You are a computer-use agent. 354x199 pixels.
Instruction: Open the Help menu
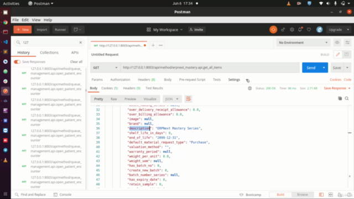pos(48,20)
